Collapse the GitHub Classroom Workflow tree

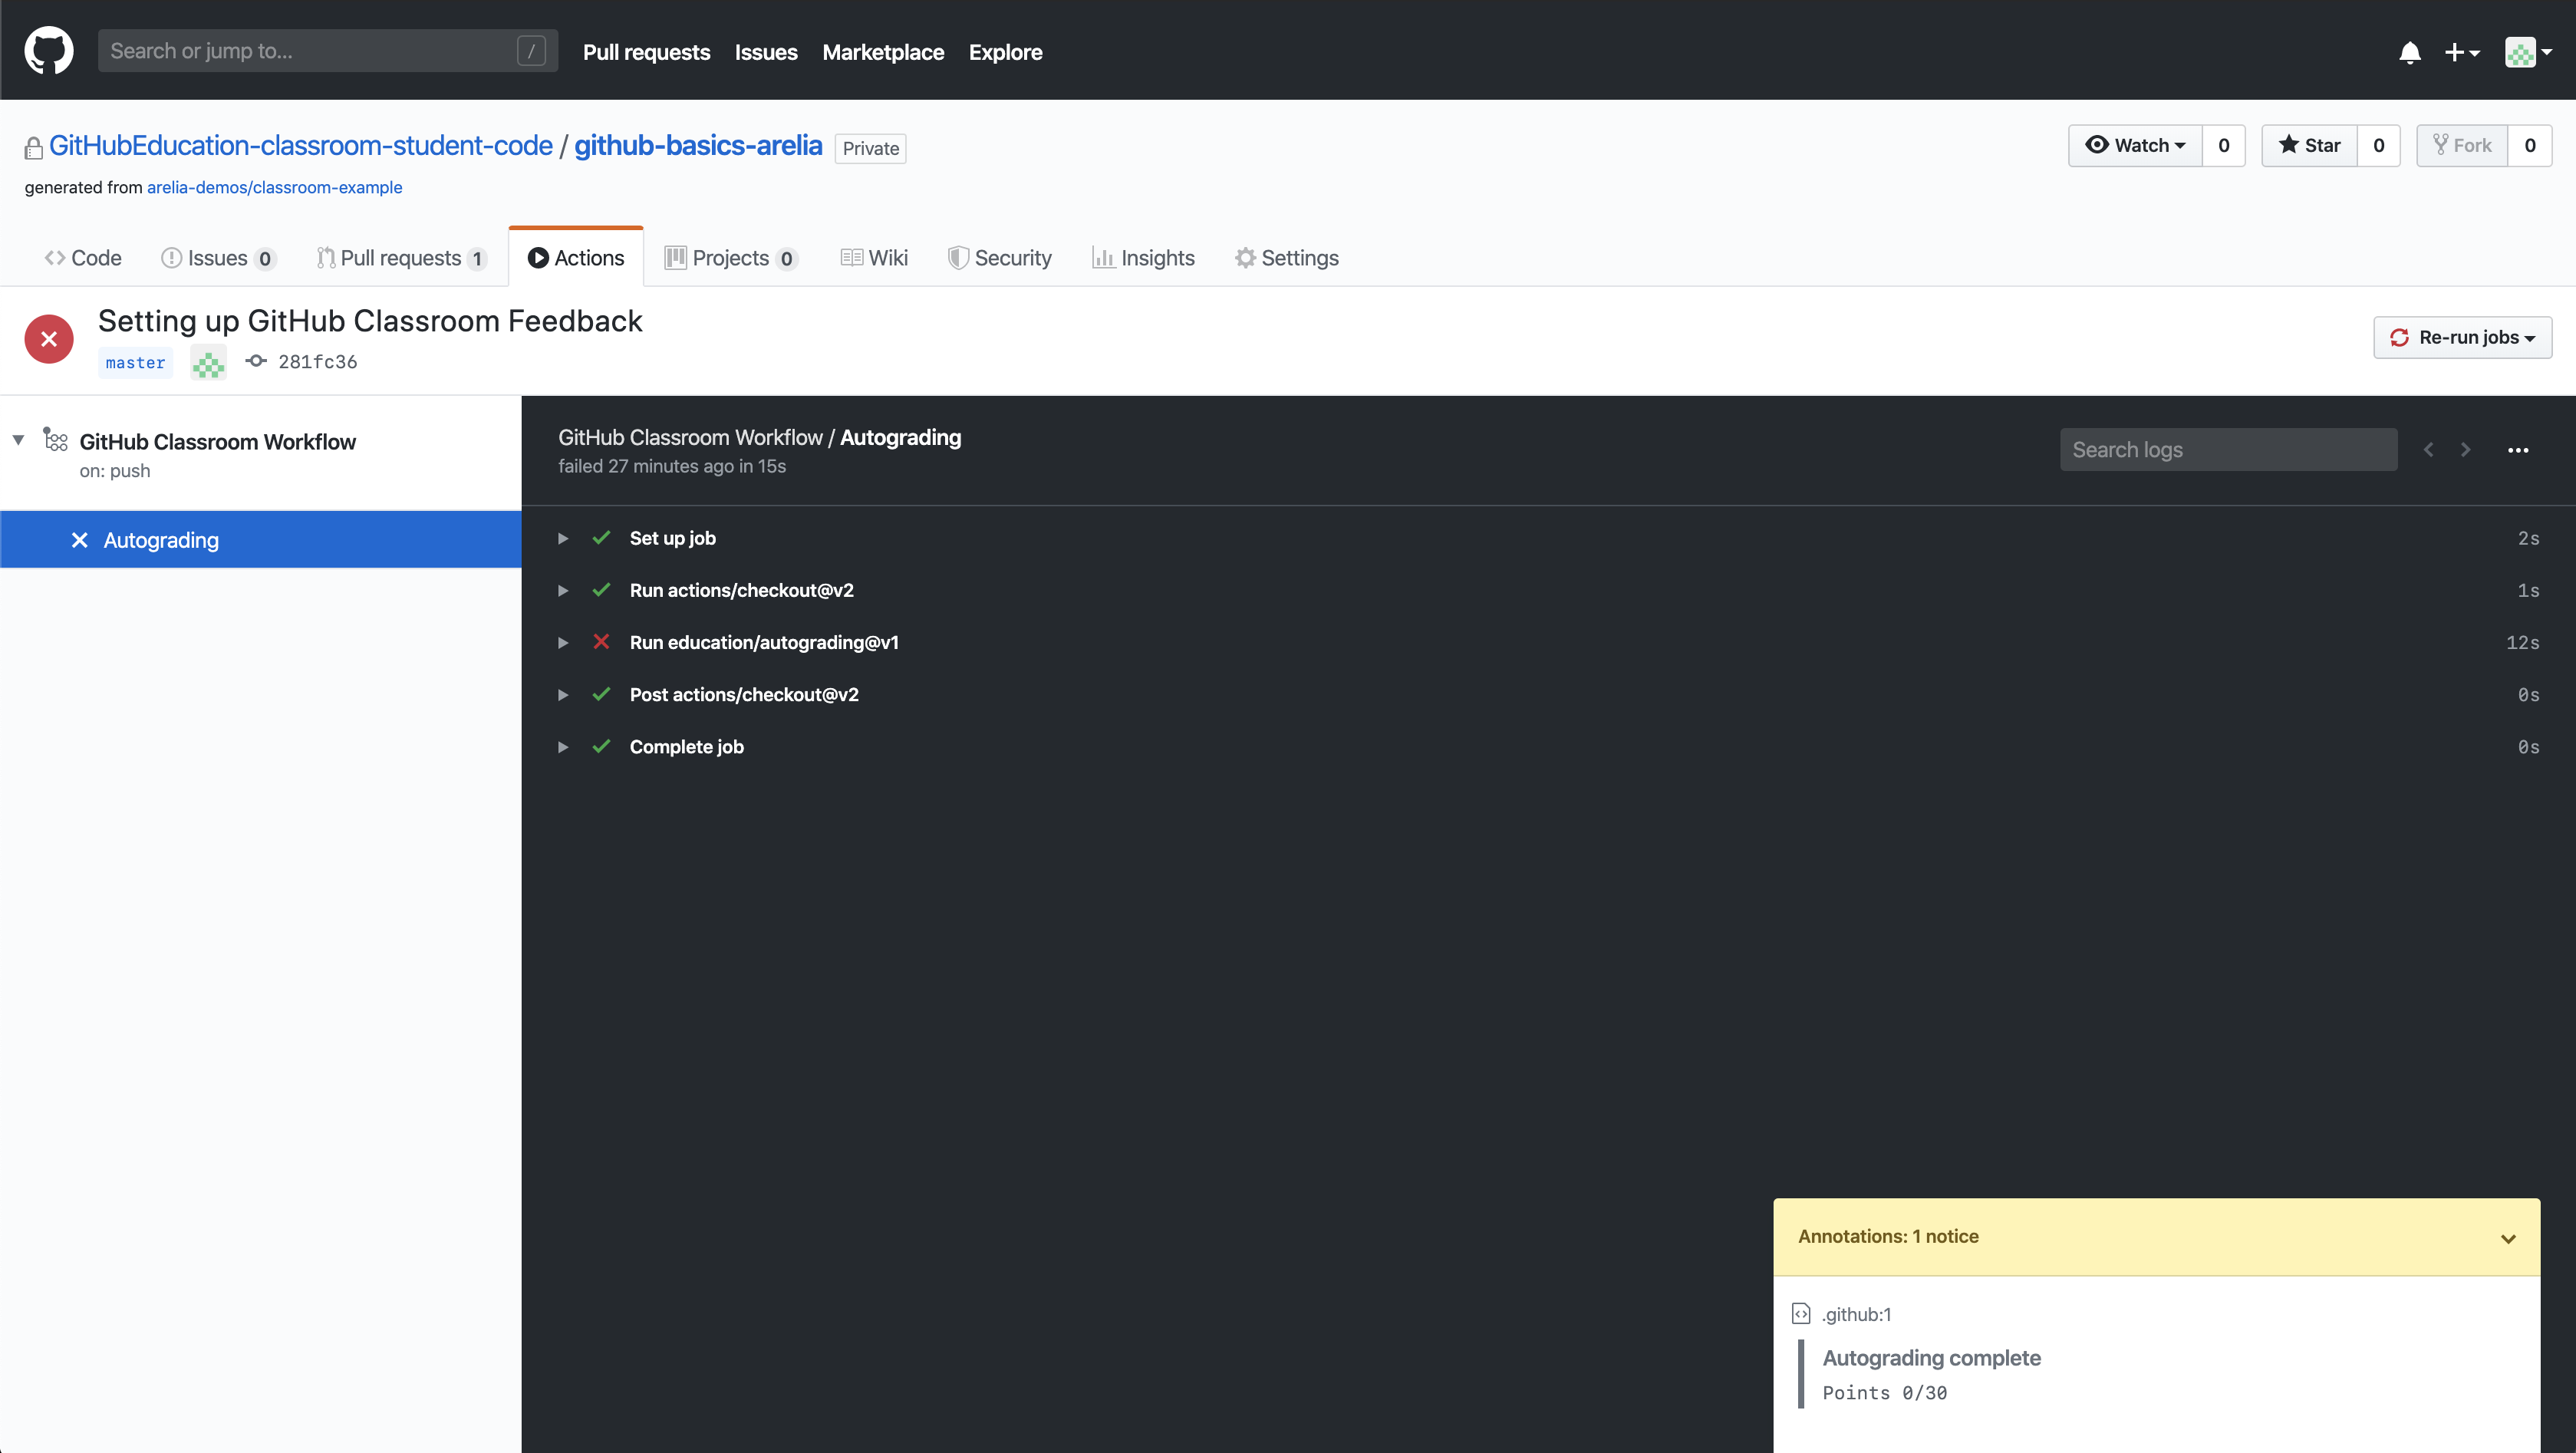click(18, 440)
